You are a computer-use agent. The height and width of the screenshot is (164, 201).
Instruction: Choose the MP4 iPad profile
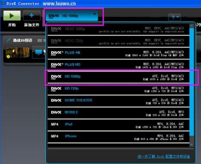point(119,125)
